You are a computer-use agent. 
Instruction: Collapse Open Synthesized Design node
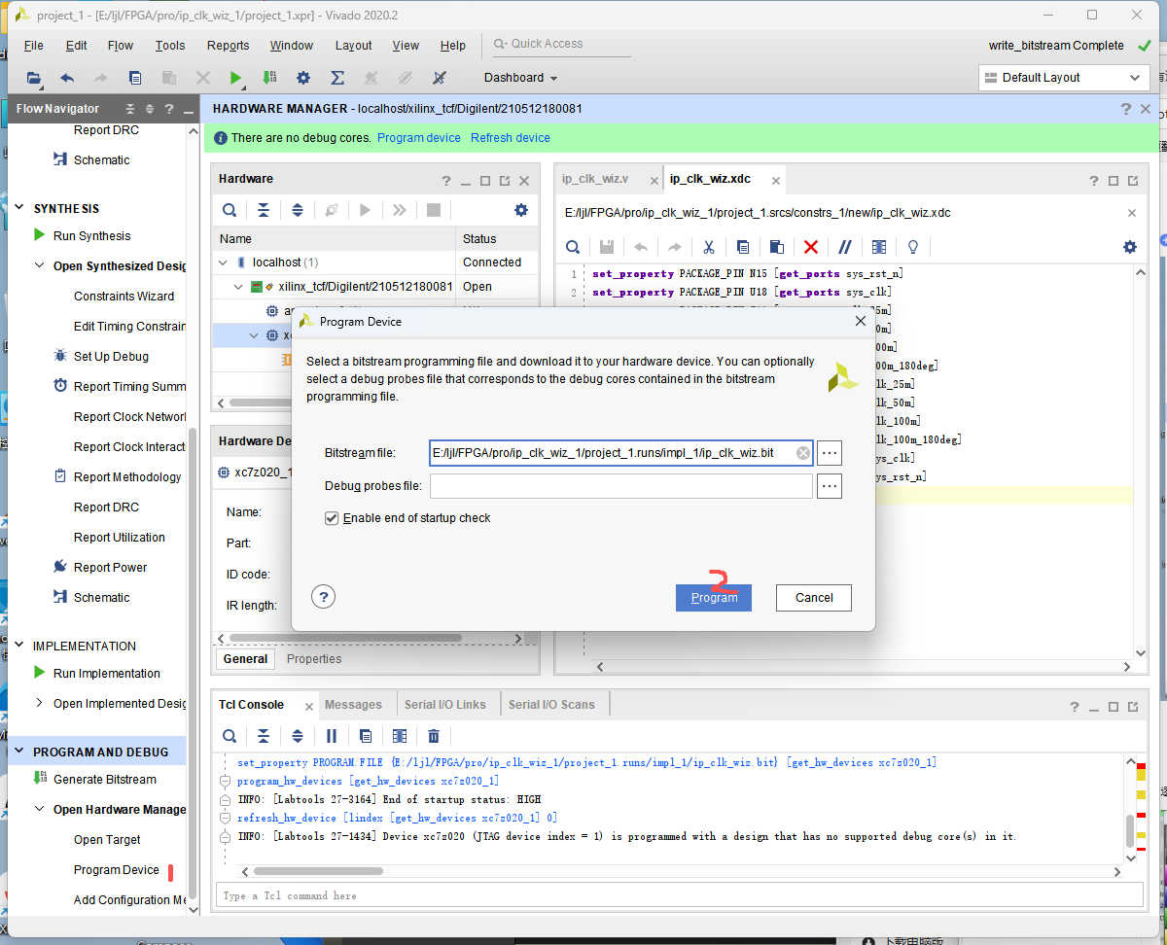40,265
